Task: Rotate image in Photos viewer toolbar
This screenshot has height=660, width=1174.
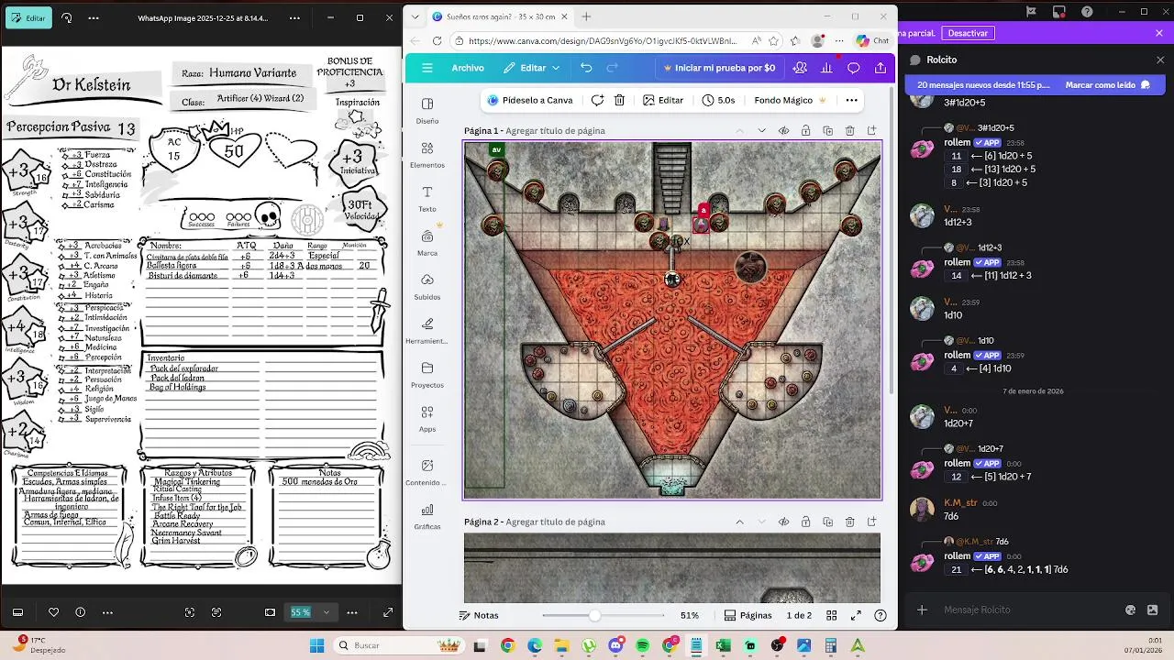Action: tap(67, 17)
